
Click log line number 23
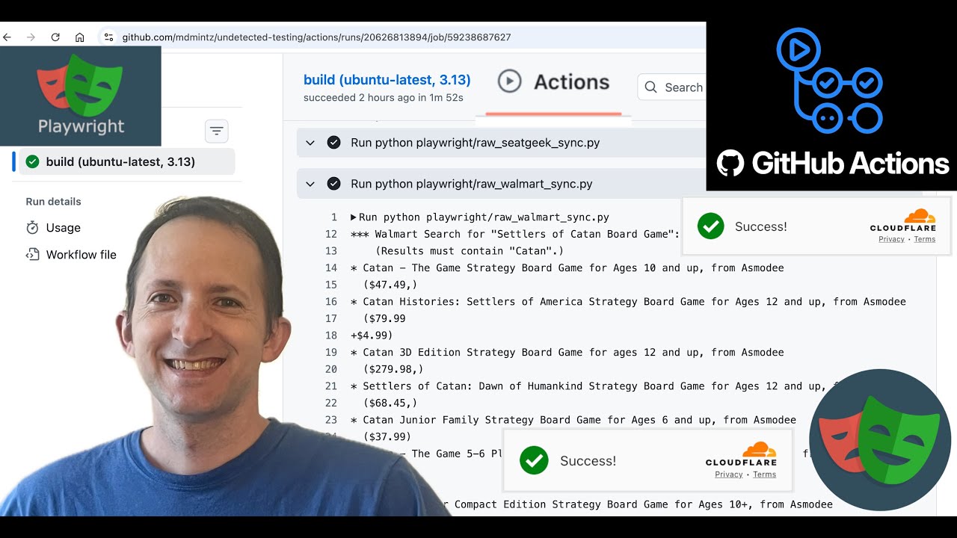coord(331,420)
